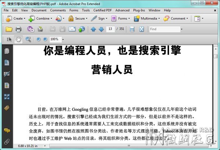Open the Window menu
220x150 pixels.
(154, 10)
